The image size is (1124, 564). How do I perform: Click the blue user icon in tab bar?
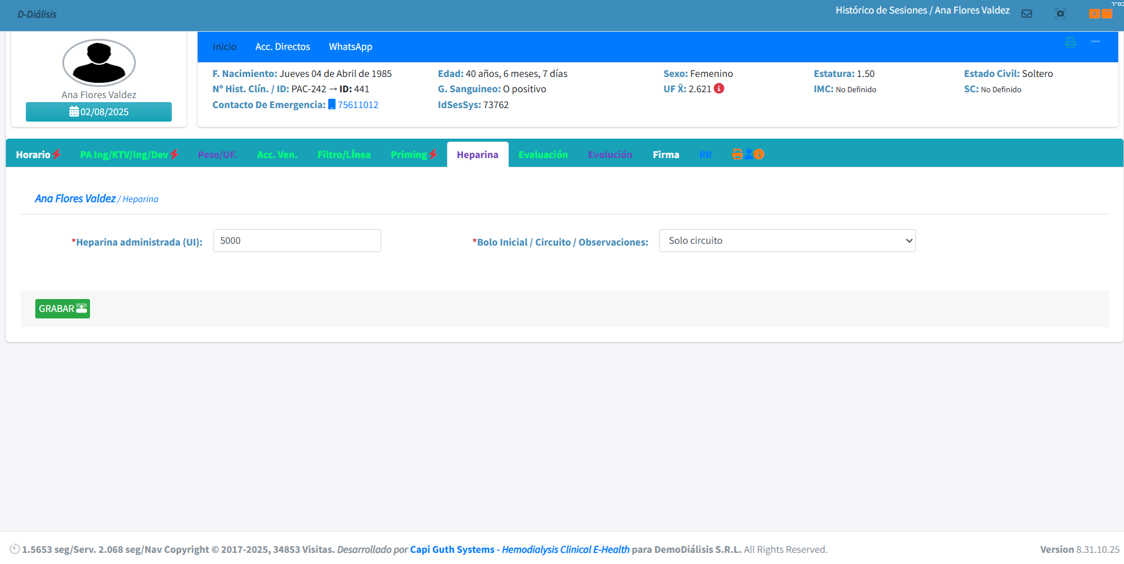[748, 155]
